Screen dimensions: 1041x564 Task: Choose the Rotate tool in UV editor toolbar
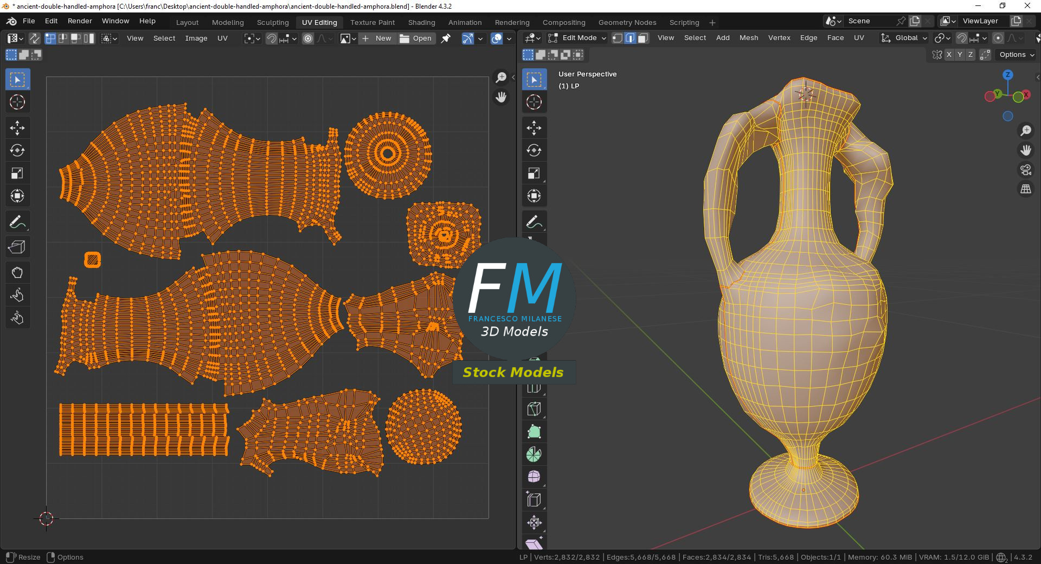[17, 151]
